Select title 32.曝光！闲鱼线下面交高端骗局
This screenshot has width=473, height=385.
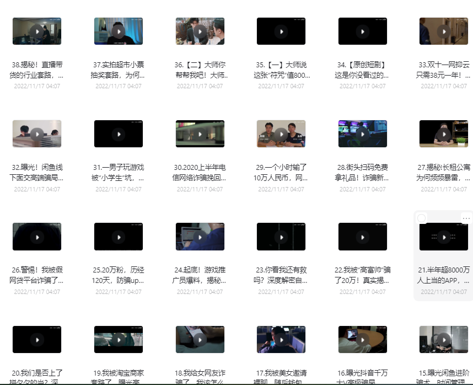(x=37, y=172)
